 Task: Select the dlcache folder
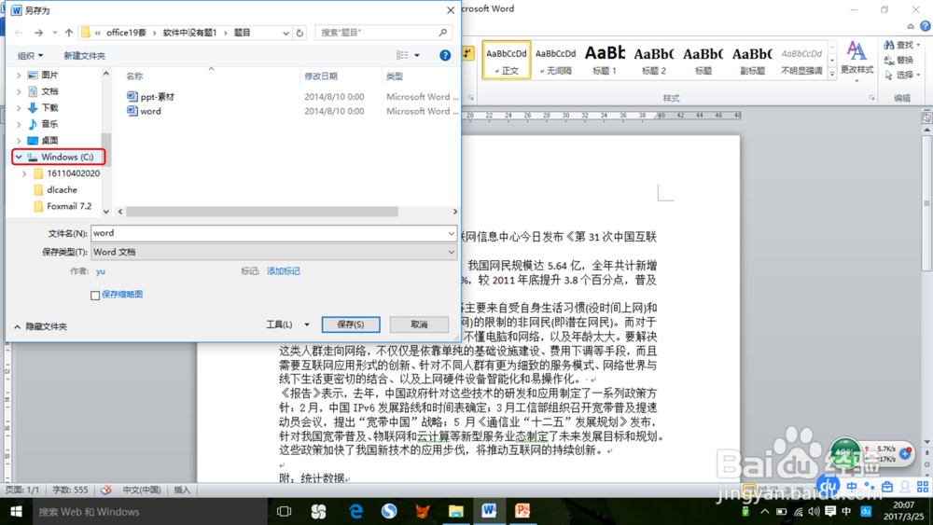(62, 189)
